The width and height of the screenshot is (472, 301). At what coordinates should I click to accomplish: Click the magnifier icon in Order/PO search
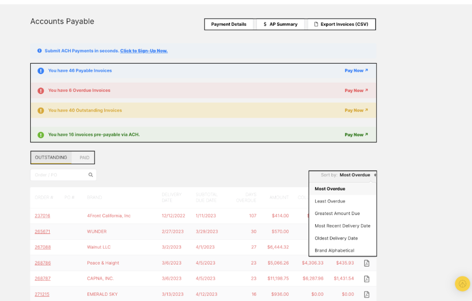pos(91,175)
